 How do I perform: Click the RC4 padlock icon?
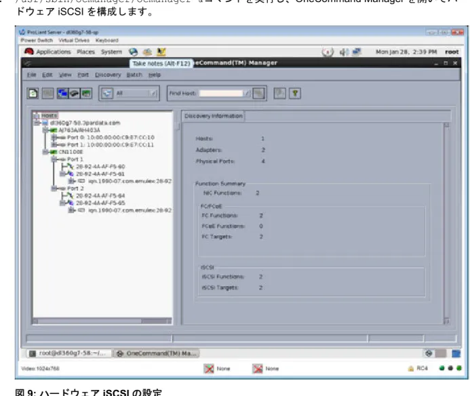pyautogui.click(x=410, y=368)
